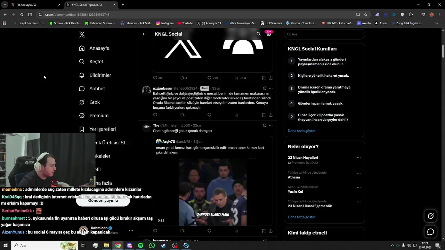This screenshot has width=445, height=250.
Task: Click the address bar URL
Action: pyautogui.click(x=77, y=15)
